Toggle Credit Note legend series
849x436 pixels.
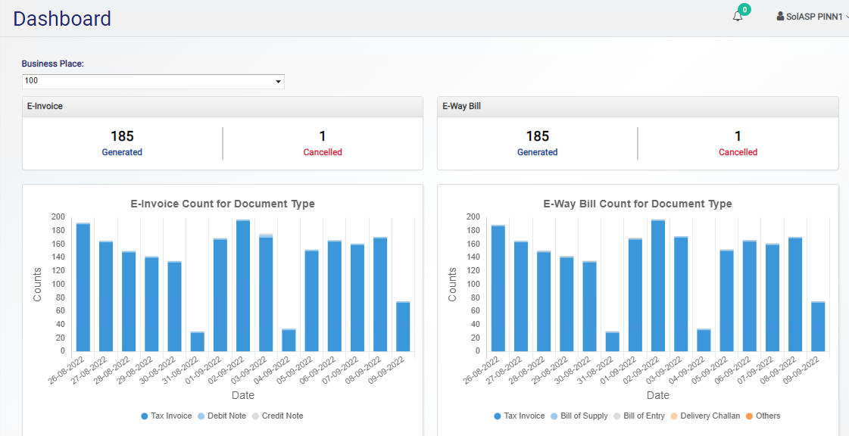tap(277, 416)
